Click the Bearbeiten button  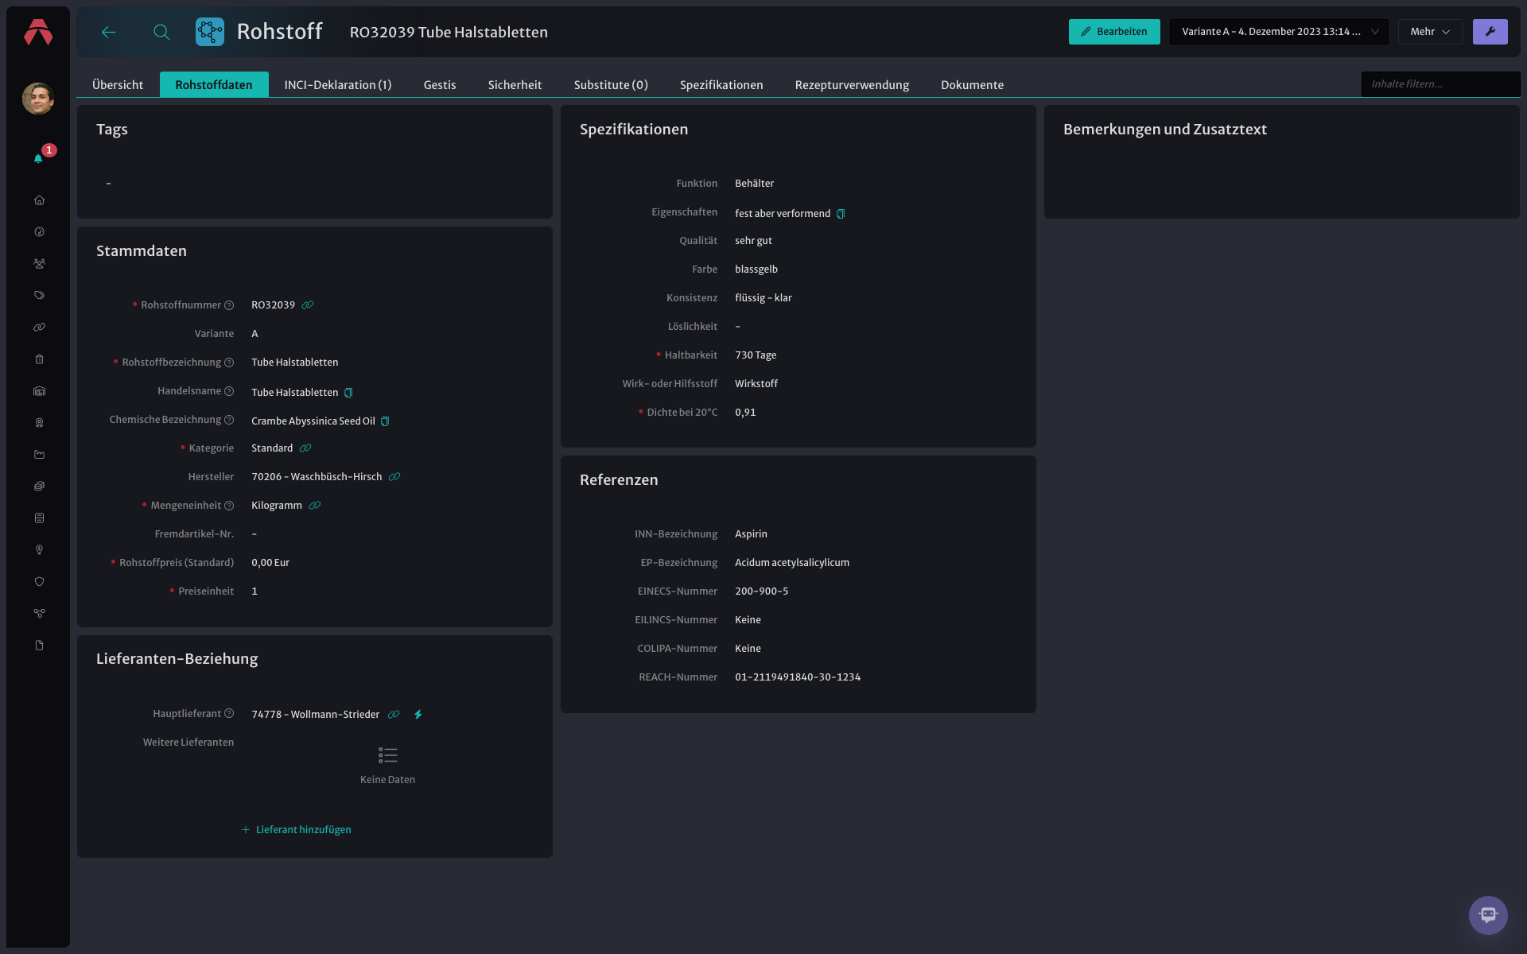(1114, 32)
